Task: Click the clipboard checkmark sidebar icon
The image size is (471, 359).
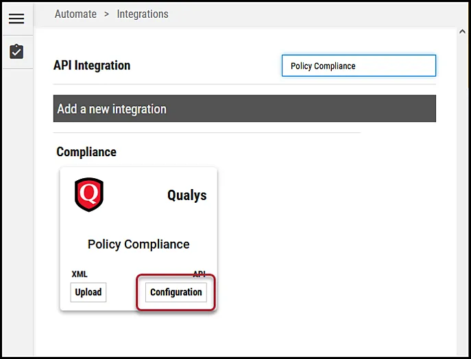Action: click(x=16, y=51)
